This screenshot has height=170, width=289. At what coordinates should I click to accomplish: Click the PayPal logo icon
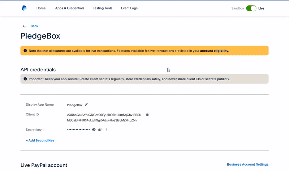pyautogui.click(x=24, y=8)
